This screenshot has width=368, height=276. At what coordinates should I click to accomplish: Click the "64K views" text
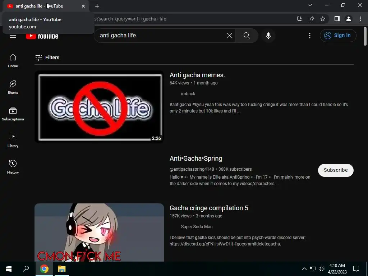[179, 83]
